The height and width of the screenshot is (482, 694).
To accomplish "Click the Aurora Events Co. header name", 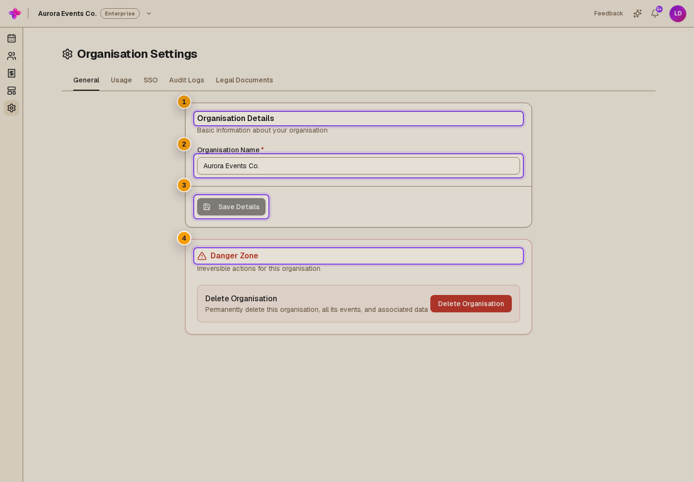I will point(67,13).
